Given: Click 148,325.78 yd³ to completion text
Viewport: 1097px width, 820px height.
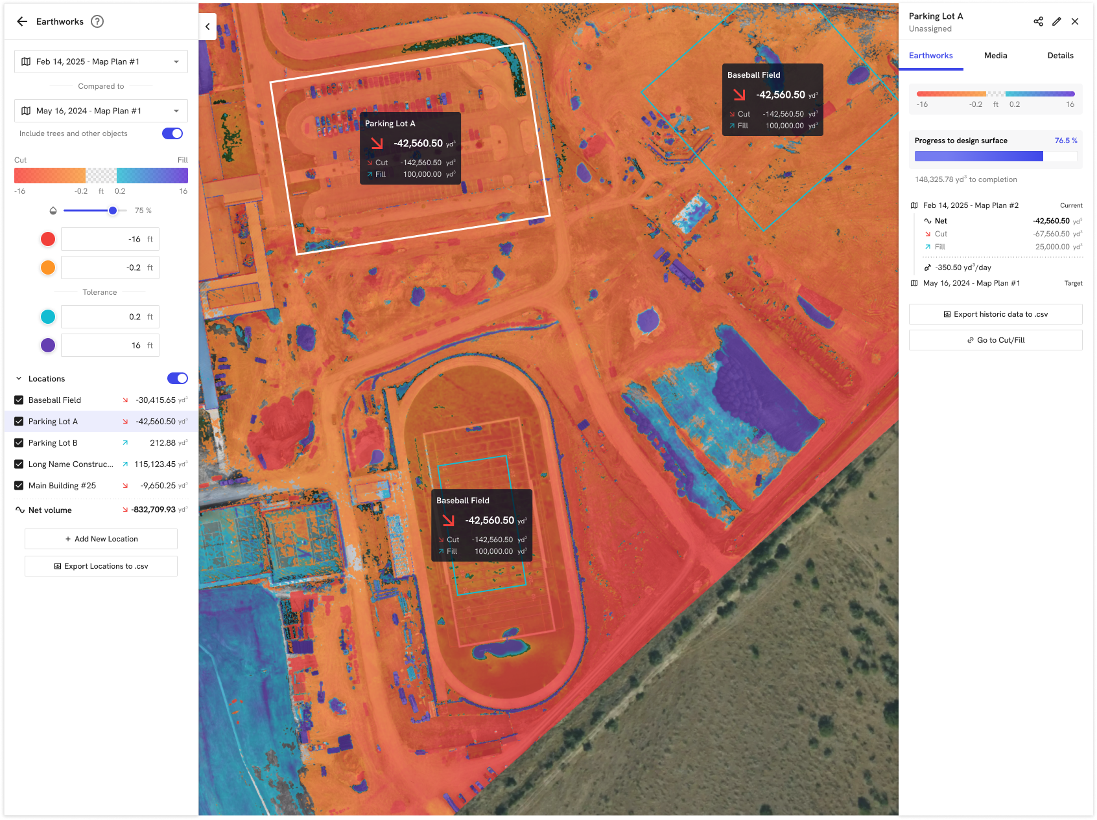Looking at the screenshot, I should coord(966,179).
